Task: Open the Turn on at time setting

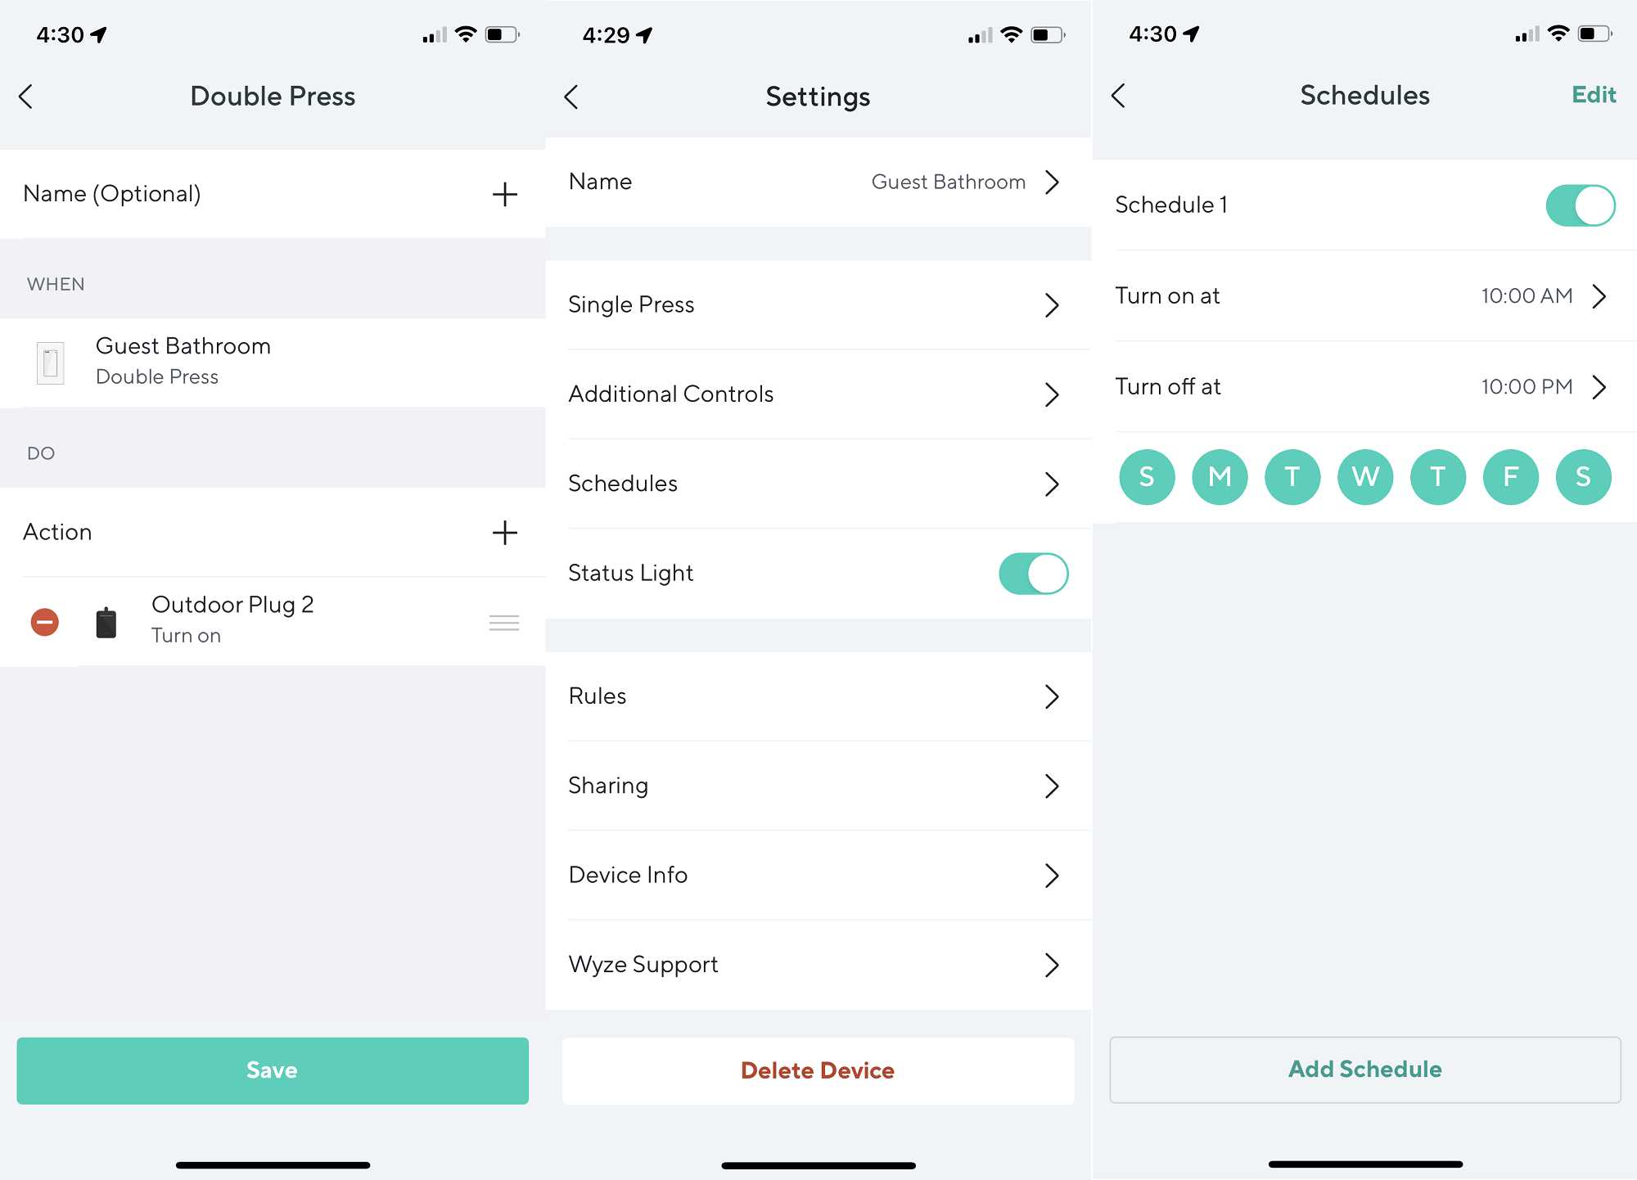Action: [1364, 296]
